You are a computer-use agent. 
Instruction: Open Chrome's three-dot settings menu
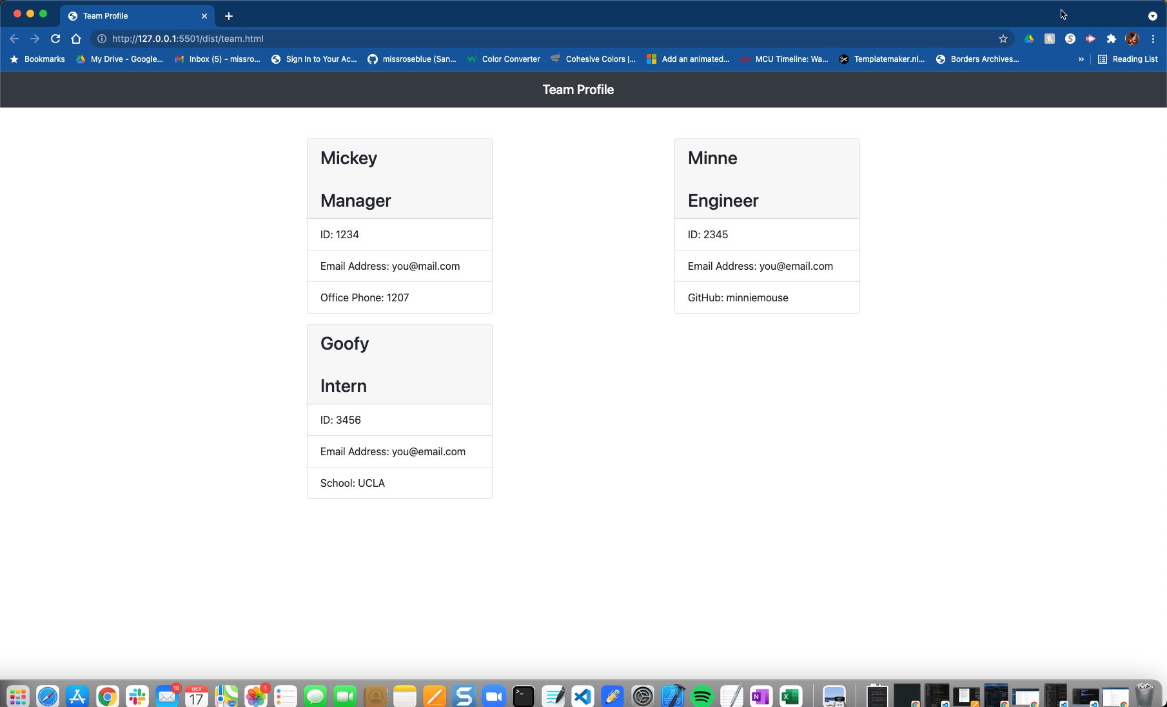tap(1153, 39)
